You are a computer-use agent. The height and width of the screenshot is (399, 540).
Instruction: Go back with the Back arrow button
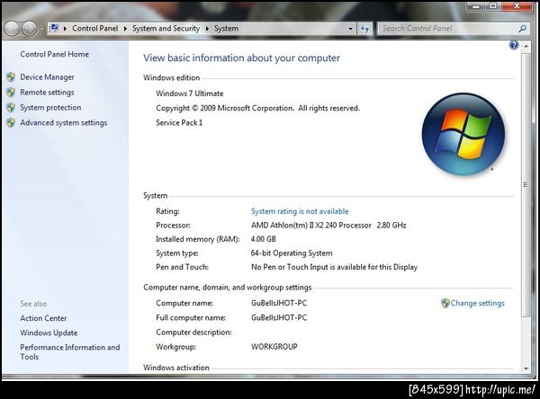coord(12,29)
